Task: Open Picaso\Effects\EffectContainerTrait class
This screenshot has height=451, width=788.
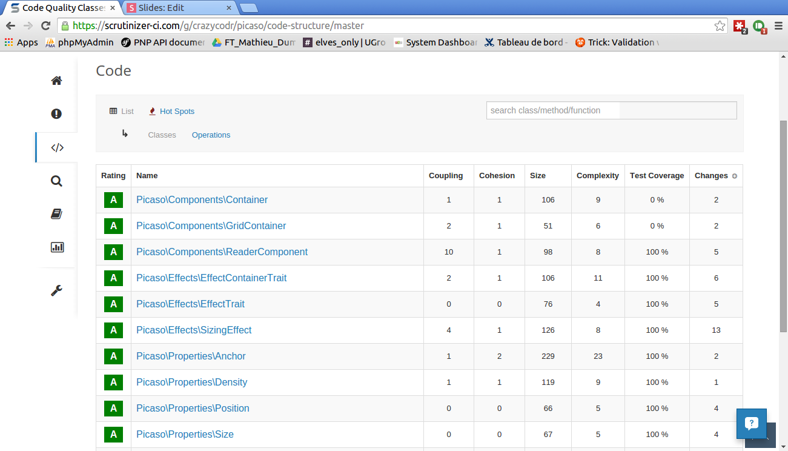Action: tap(211, 278)
